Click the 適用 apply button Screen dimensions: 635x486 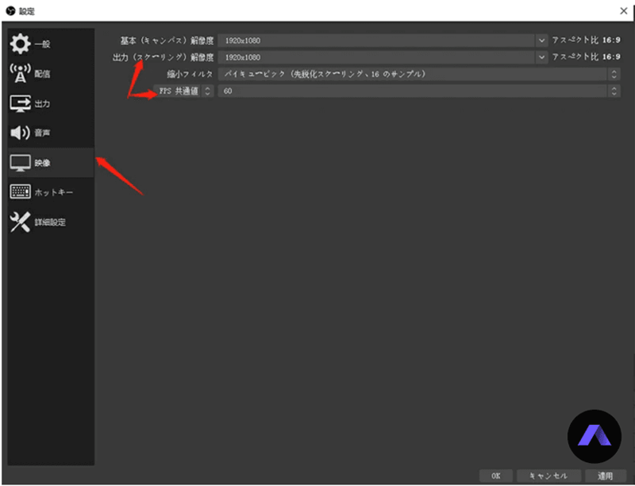click(606, 476)
